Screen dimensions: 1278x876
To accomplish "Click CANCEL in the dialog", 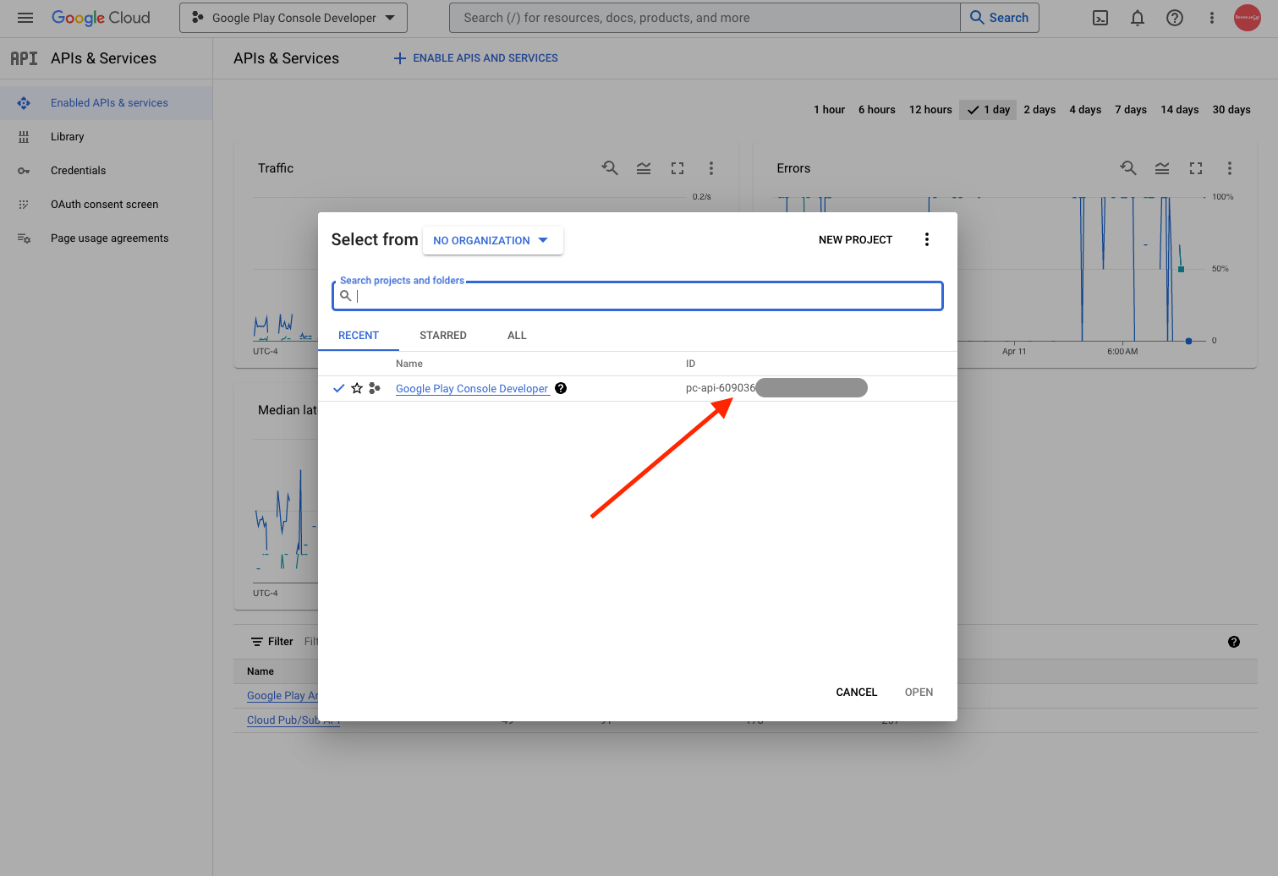I will [x=856, y=693].
